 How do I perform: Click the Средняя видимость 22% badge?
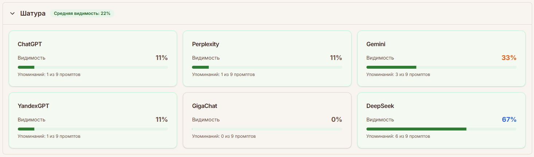pyautogui.click(x=82, y=13)
